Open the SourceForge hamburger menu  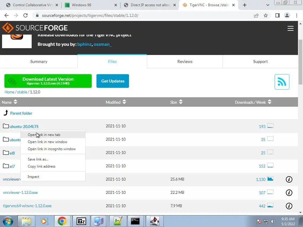[x=291, y=28]
